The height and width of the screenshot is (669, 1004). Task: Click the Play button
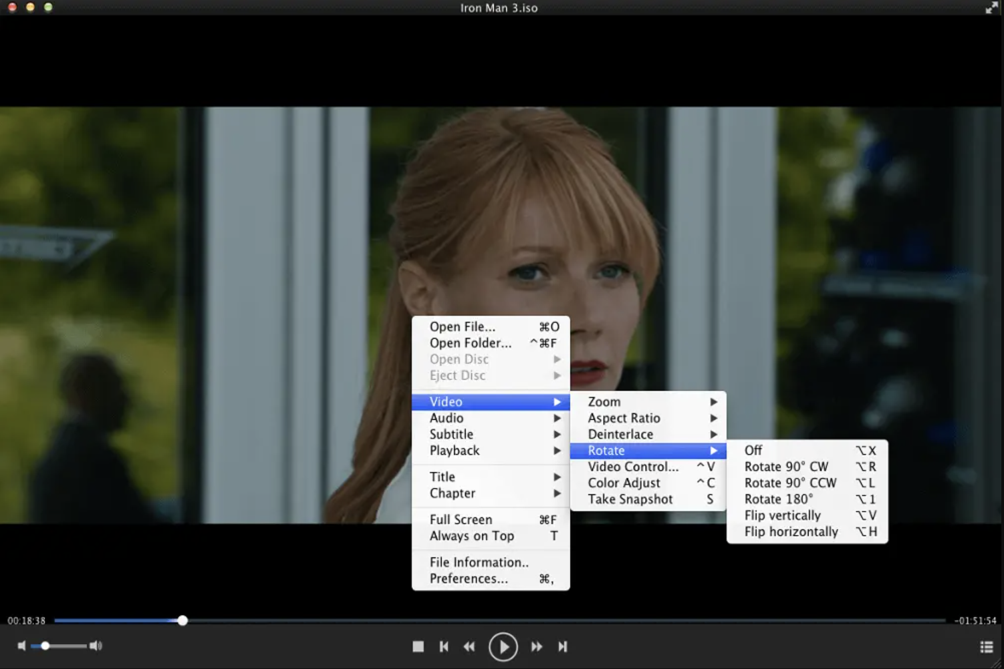[x=503, y=646]
